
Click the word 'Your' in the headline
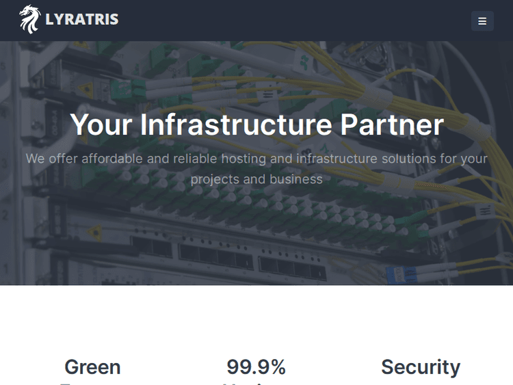pos(102,125)
